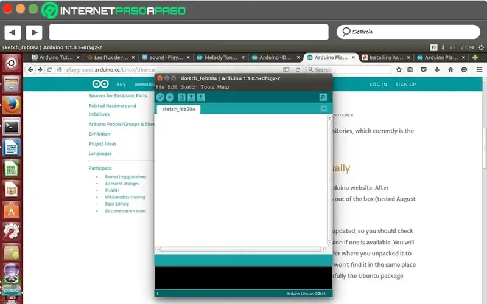This screenshot has width=487, height=304.
Task: Open Firefox bookmarks list icon
Action: click(410, 70)
